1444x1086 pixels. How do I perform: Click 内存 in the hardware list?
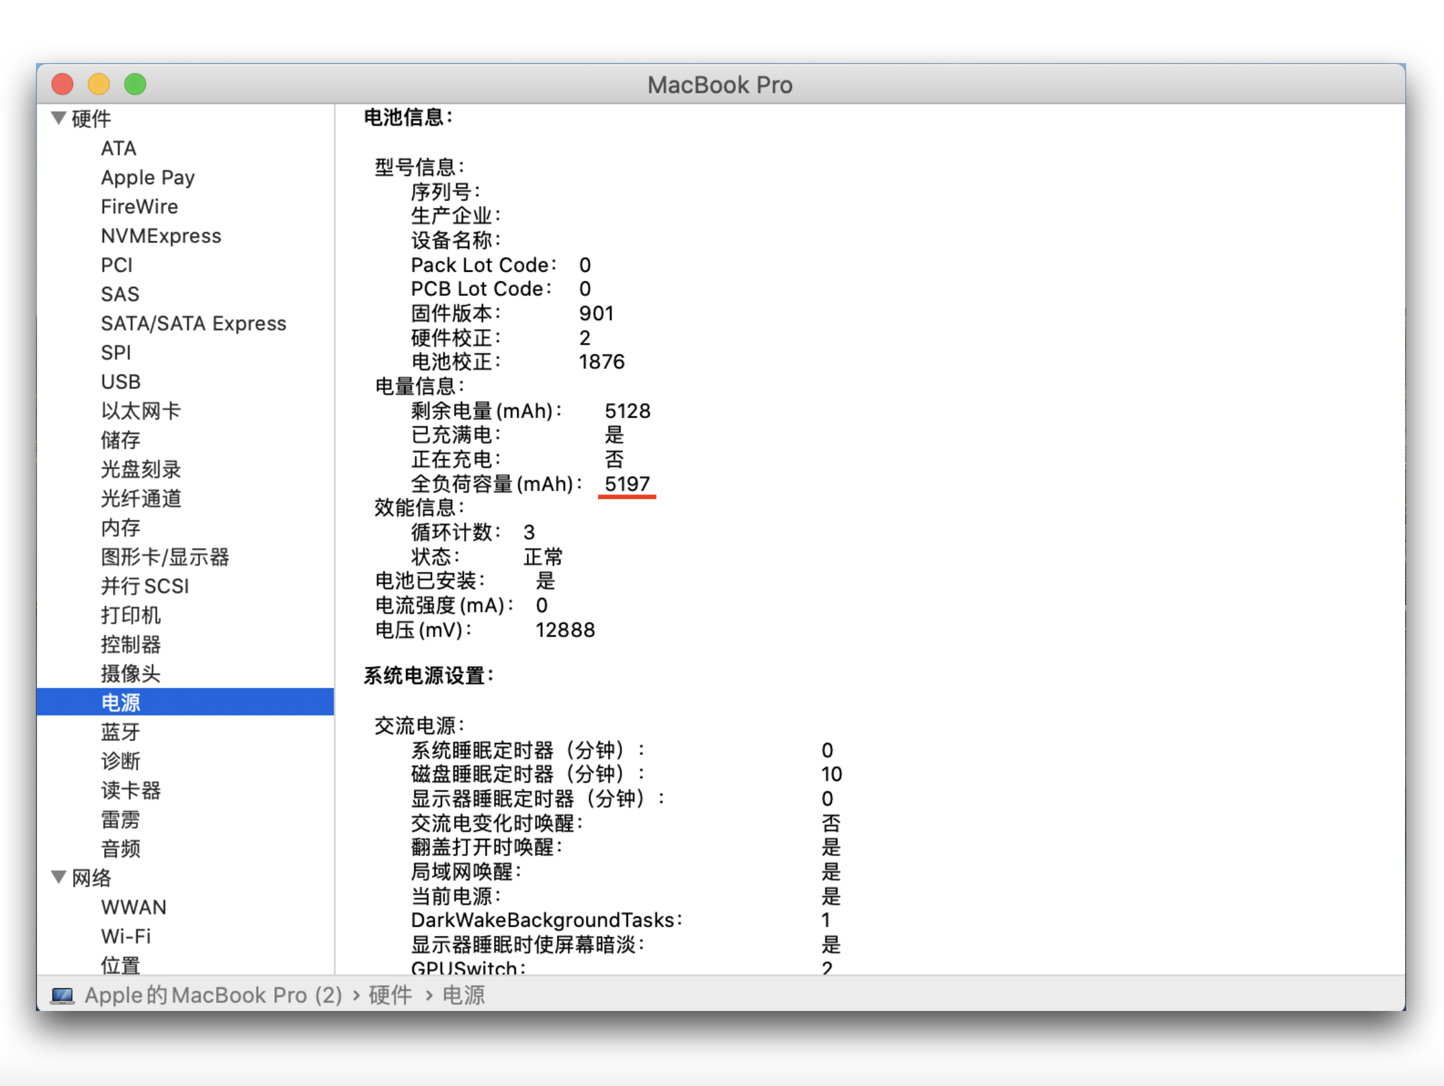tap(121, 527)
